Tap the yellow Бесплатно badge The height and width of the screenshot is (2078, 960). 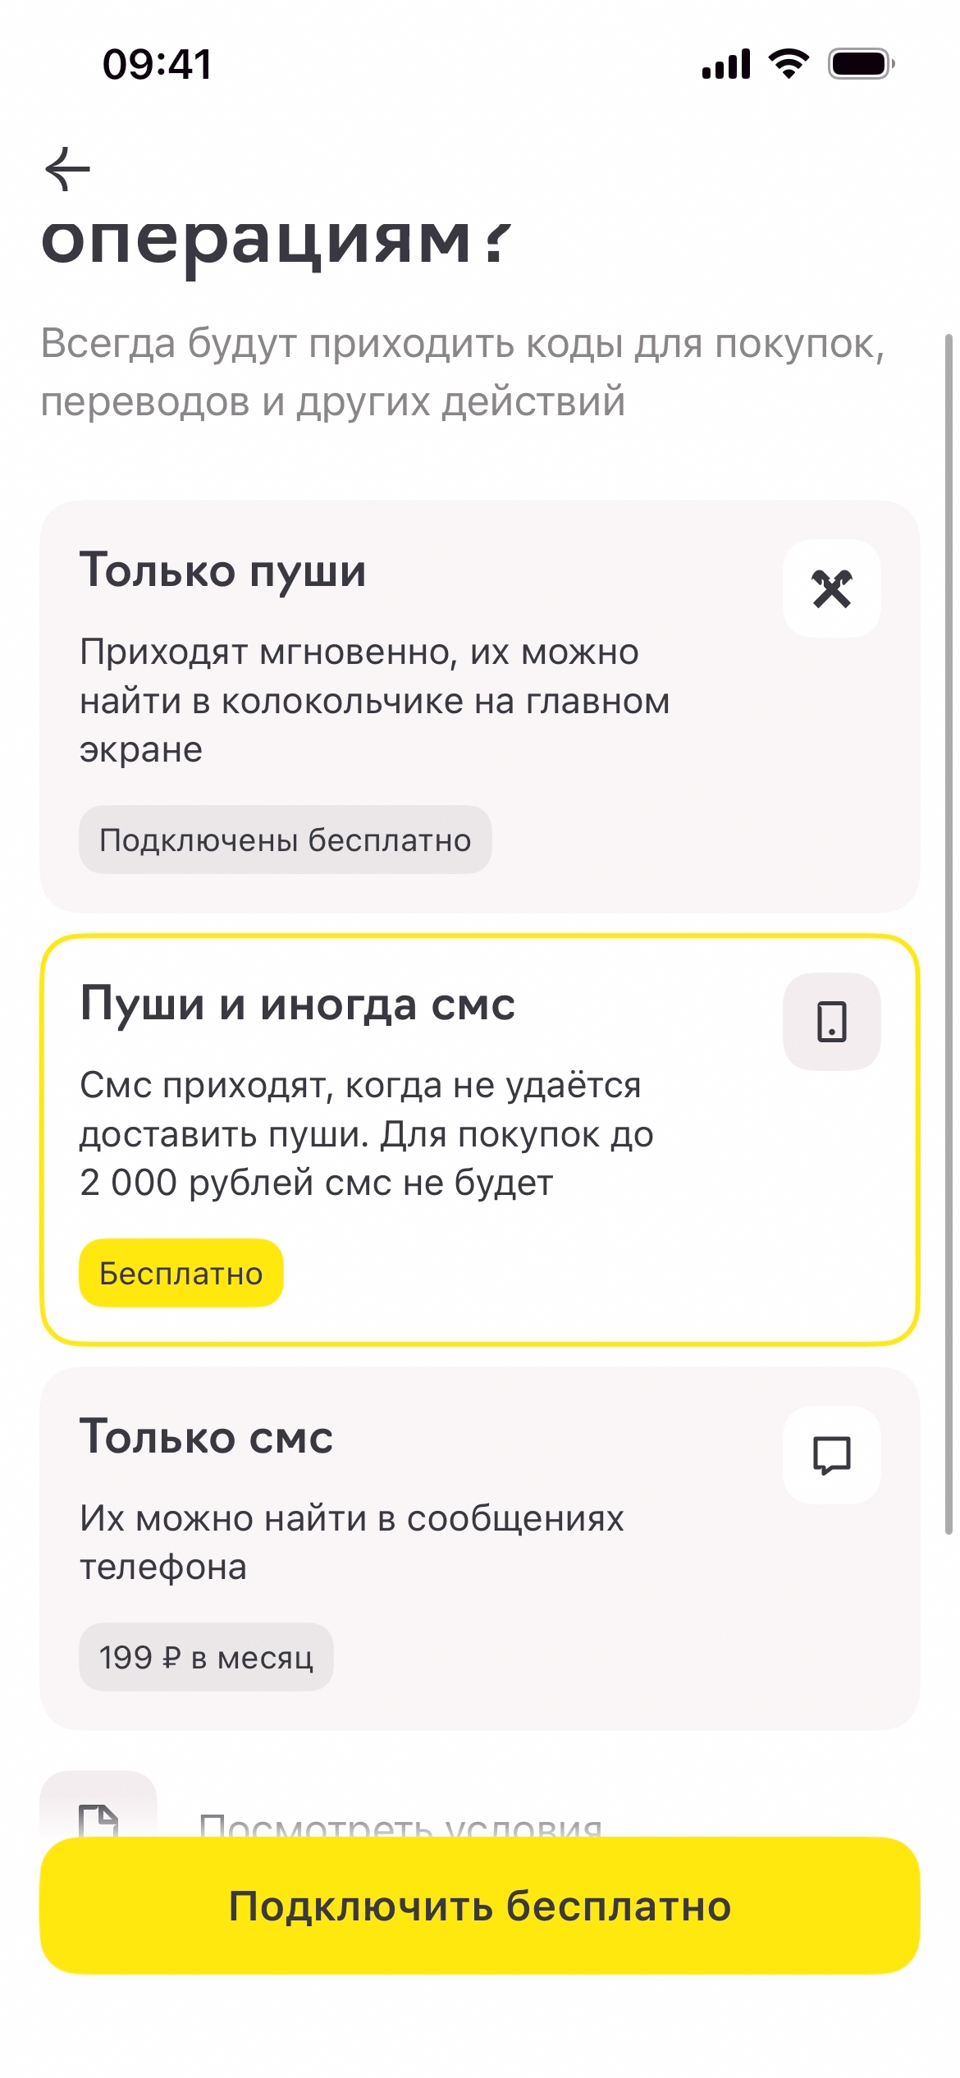(181, 1273)
